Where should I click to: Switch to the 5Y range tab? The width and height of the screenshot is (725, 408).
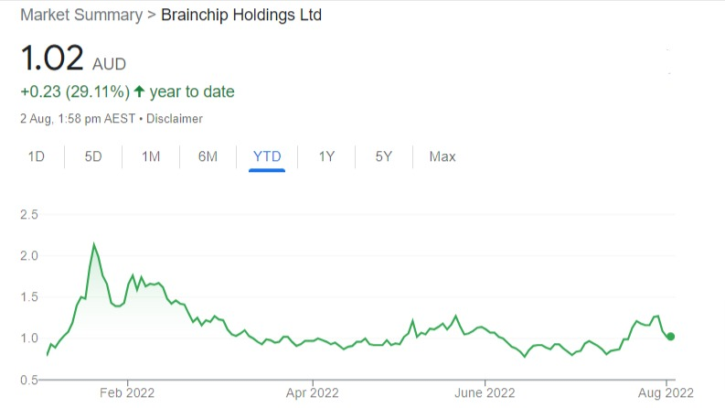click(383, 156)
